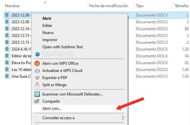Viewport: 190px width, 125px height.
Task: Click the WPS Cloud upload icon
Action: click(37, 71)
